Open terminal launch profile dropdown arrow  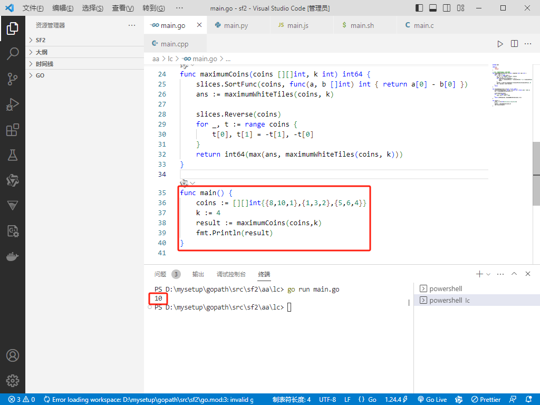(x=488, y=274)
